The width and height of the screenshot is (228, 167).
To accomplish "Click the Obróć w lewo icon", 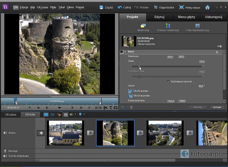I will (130, 91).
